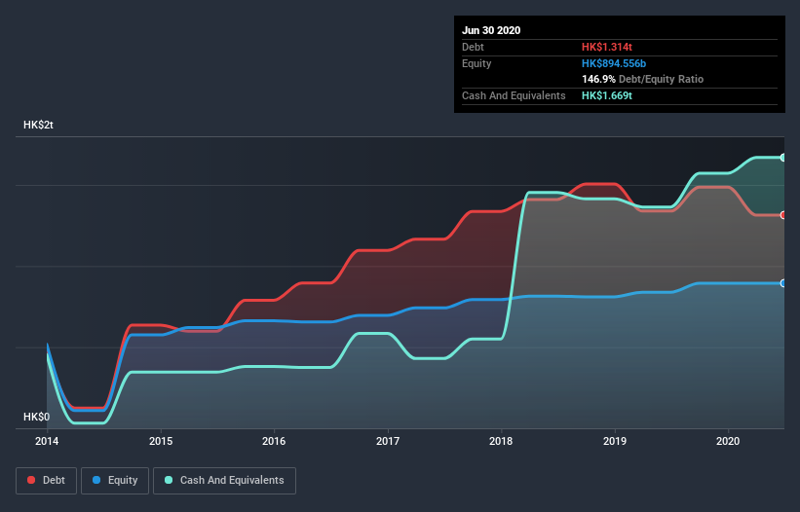Screen dimensions: 800x512
Task: Click the 2019 x-axis label
Action: pos(615,441)
